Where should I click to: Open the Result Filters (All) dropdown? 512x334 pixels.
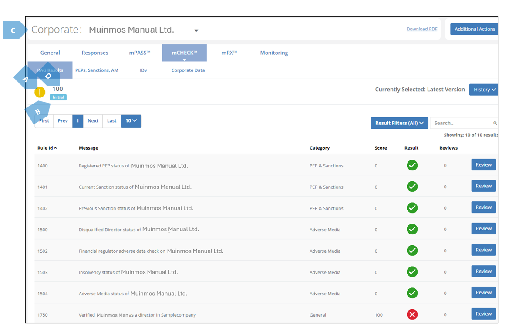(x=399, y=123)
